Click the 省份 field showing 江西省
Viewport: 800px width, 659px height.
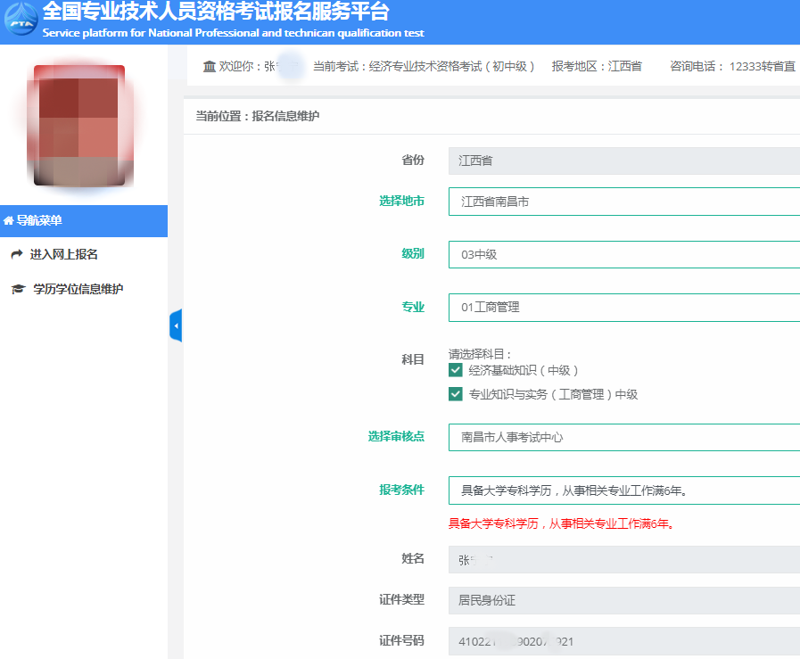(x=624, y=161)
